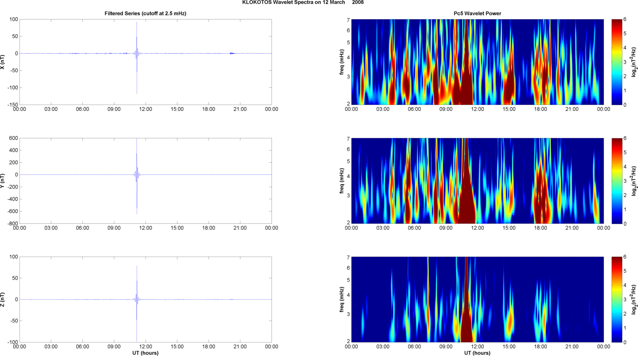
Task: Click the '-600' tick on the Y series axis
Action: 12,211
